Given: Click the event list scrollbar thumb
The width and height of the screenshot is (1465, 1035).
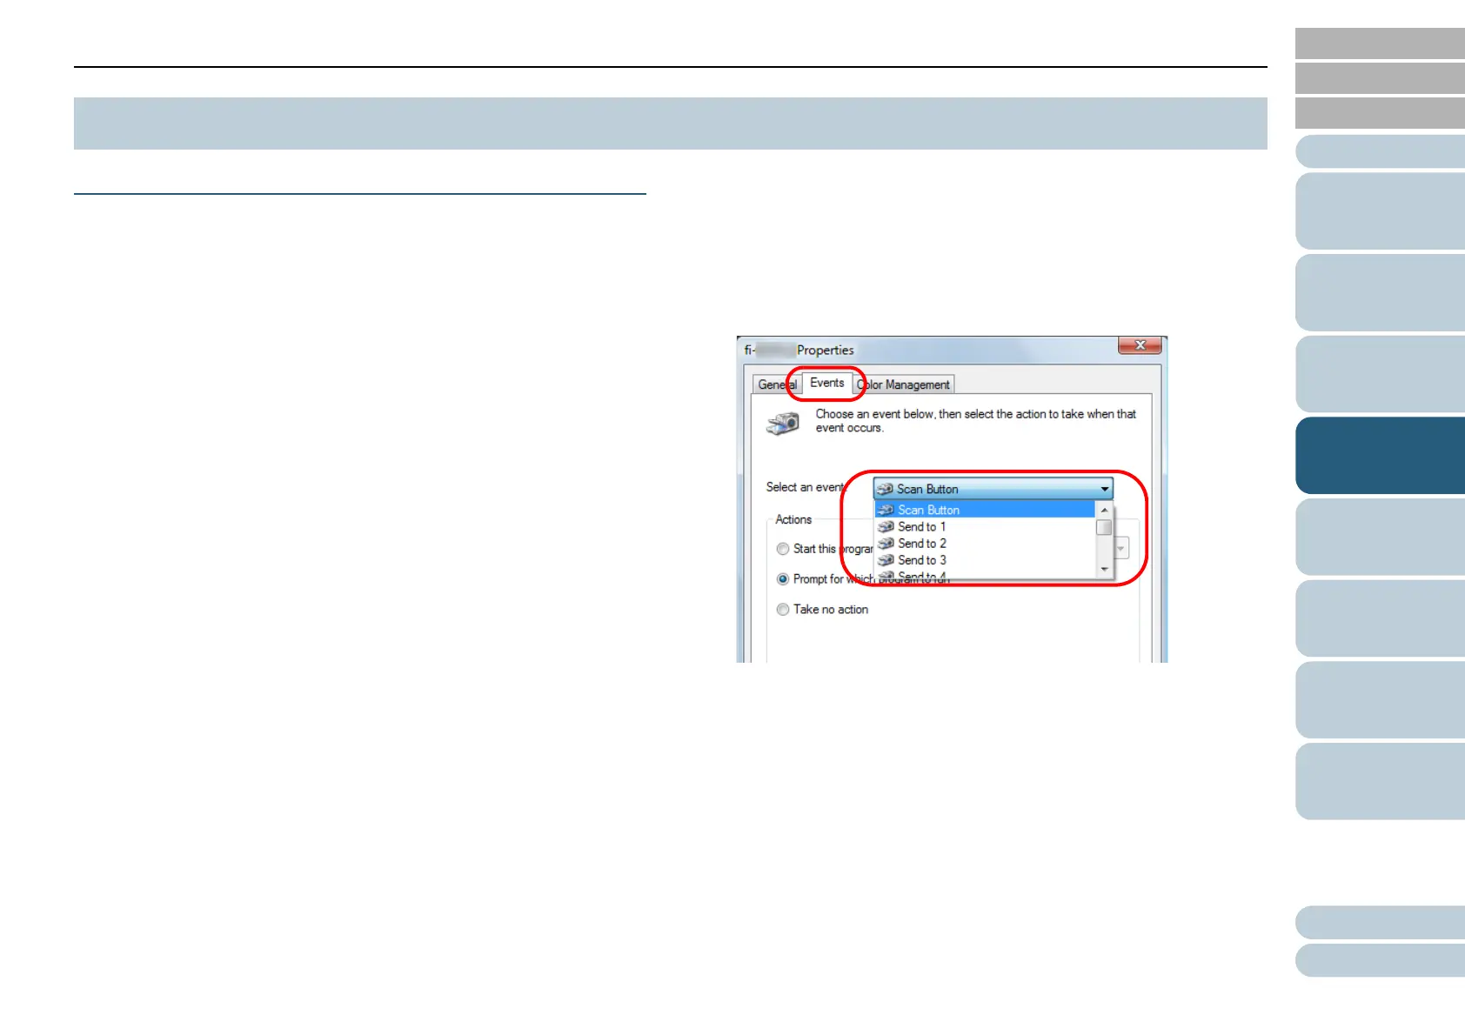Looking at the screenshot, I should tap(1104, 527).
